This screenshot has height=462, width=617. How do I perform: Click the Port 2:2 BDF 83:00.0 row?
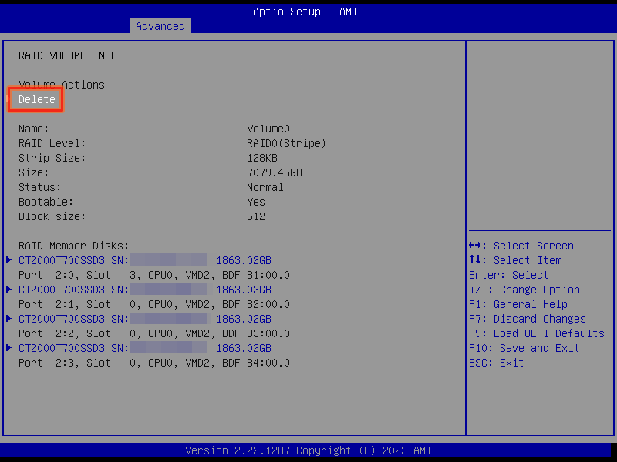(x=154, y=333)
